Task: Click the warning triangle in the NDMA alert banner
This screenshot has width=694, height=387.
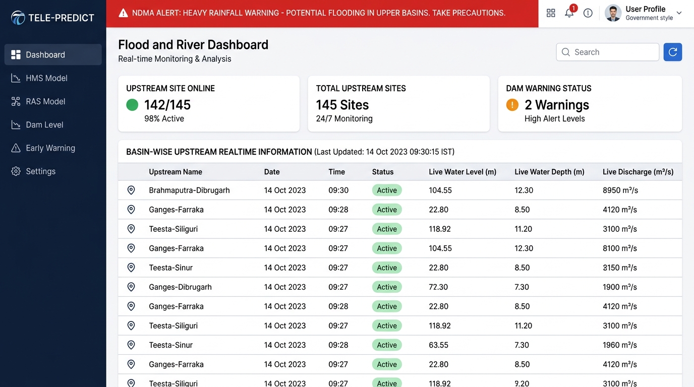Action: [x=123, y=13]
